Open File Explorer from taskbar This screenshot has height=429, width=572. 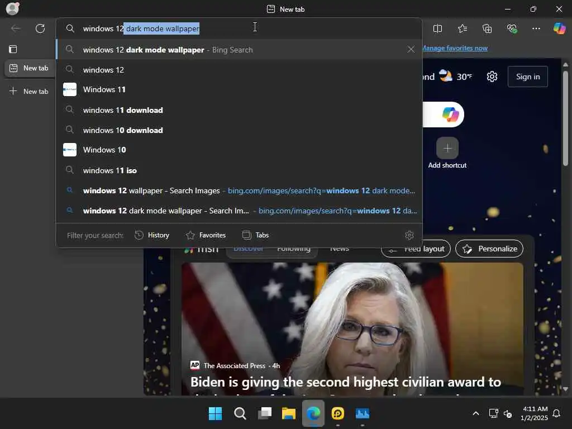point(289,413)
